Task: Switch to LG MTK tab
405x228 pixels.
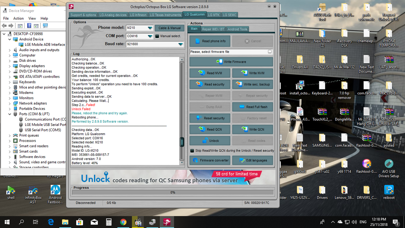Action: [x=214, y=15]
